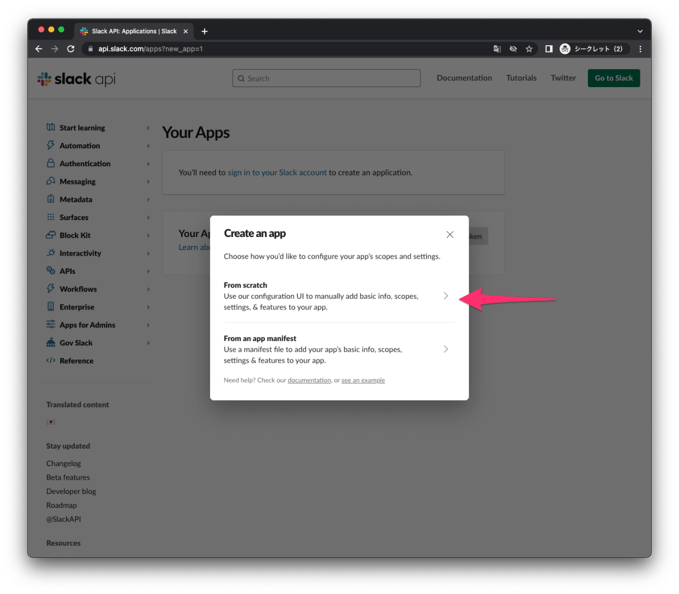Open the Beta features link
The image size is (679, 594).
68,477
